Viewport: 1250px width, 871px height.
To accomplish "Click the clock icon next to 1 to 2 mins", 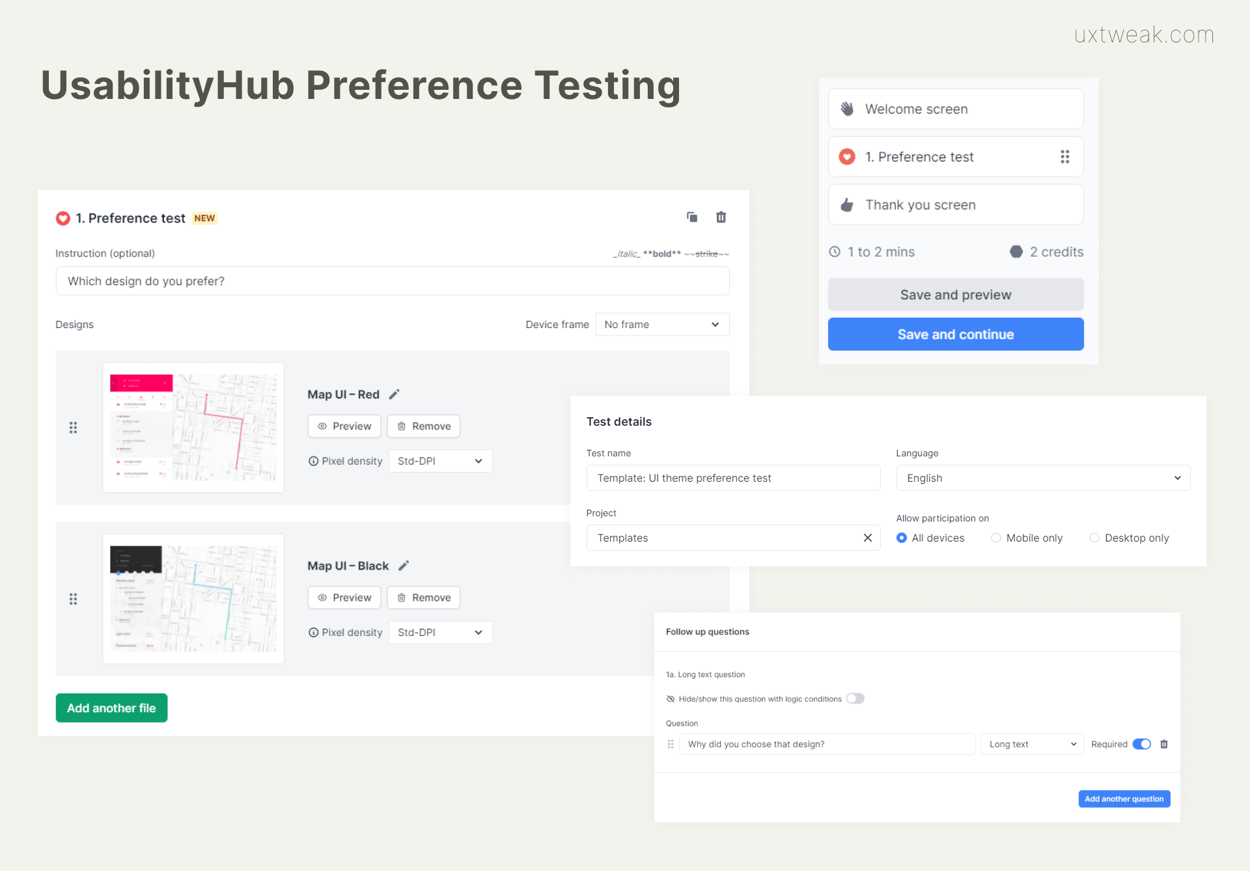I will pyautogui.click(x=835, y=251).
